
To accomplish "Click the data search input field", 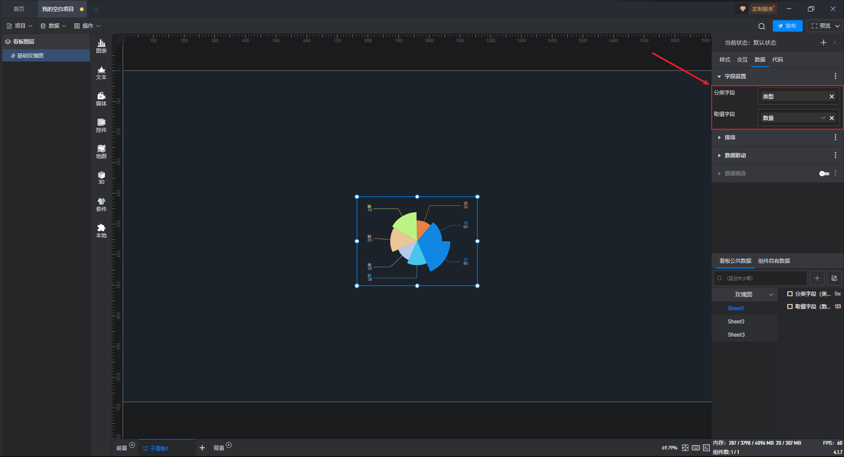I will (x=760, y=278).
